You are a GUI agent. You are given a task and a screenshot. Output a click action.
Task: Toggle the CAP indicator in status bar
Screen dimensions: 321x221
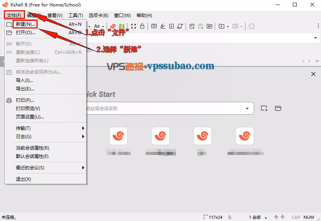(x=297, y=217)
